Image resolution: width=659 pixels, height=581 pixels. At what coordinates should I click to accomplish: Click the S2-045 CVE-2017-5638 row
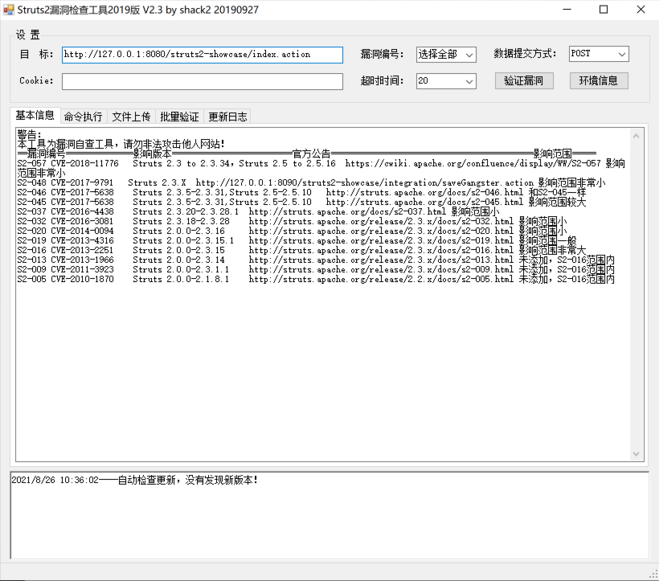[301, 202]
